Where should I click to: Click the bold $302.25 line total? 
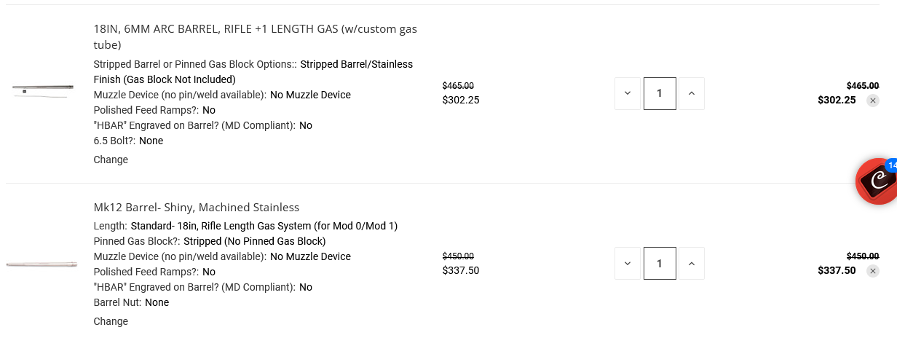pos(837,100)
